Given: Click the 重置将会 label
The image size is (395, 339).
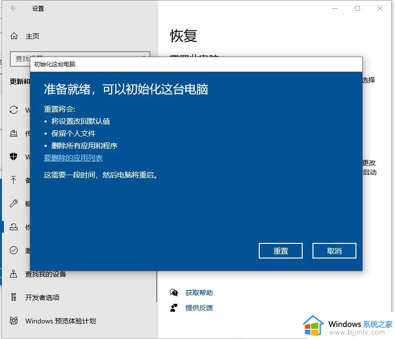Looking at the screenshot, I should click(60, 109).
